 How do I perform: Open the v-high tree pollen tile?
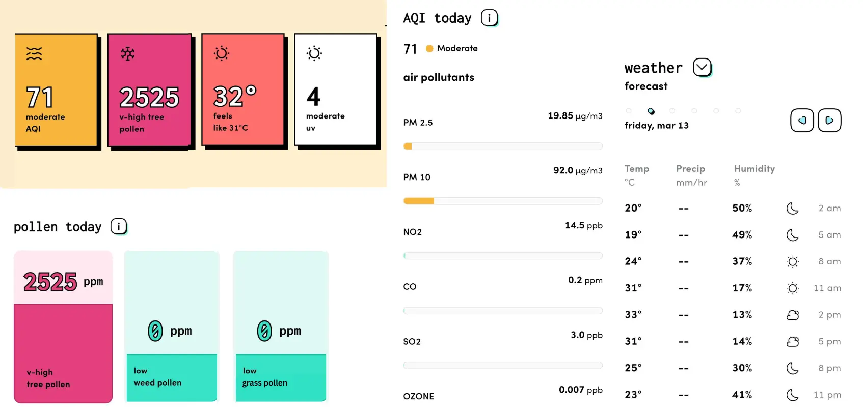click(63, 327)
